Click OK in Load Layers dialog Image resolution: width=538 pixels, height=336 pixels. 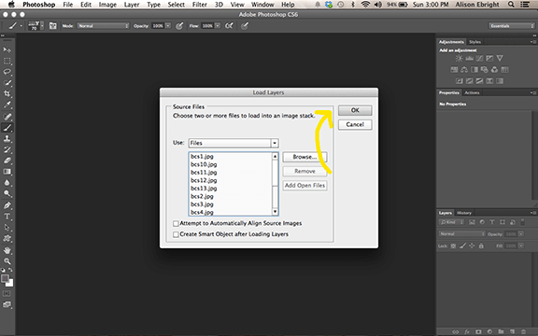click(355, 110)
